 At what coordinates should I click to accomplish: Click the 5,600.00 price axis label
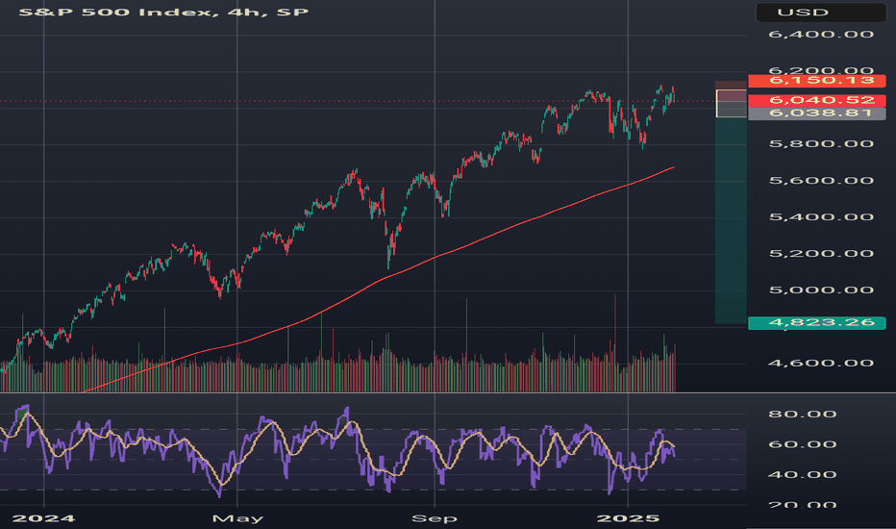821,181
